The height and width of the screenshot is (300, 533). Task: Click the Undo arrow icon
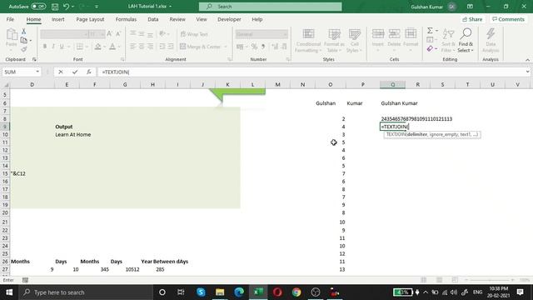pyautogui.click(x=66, y=7)
